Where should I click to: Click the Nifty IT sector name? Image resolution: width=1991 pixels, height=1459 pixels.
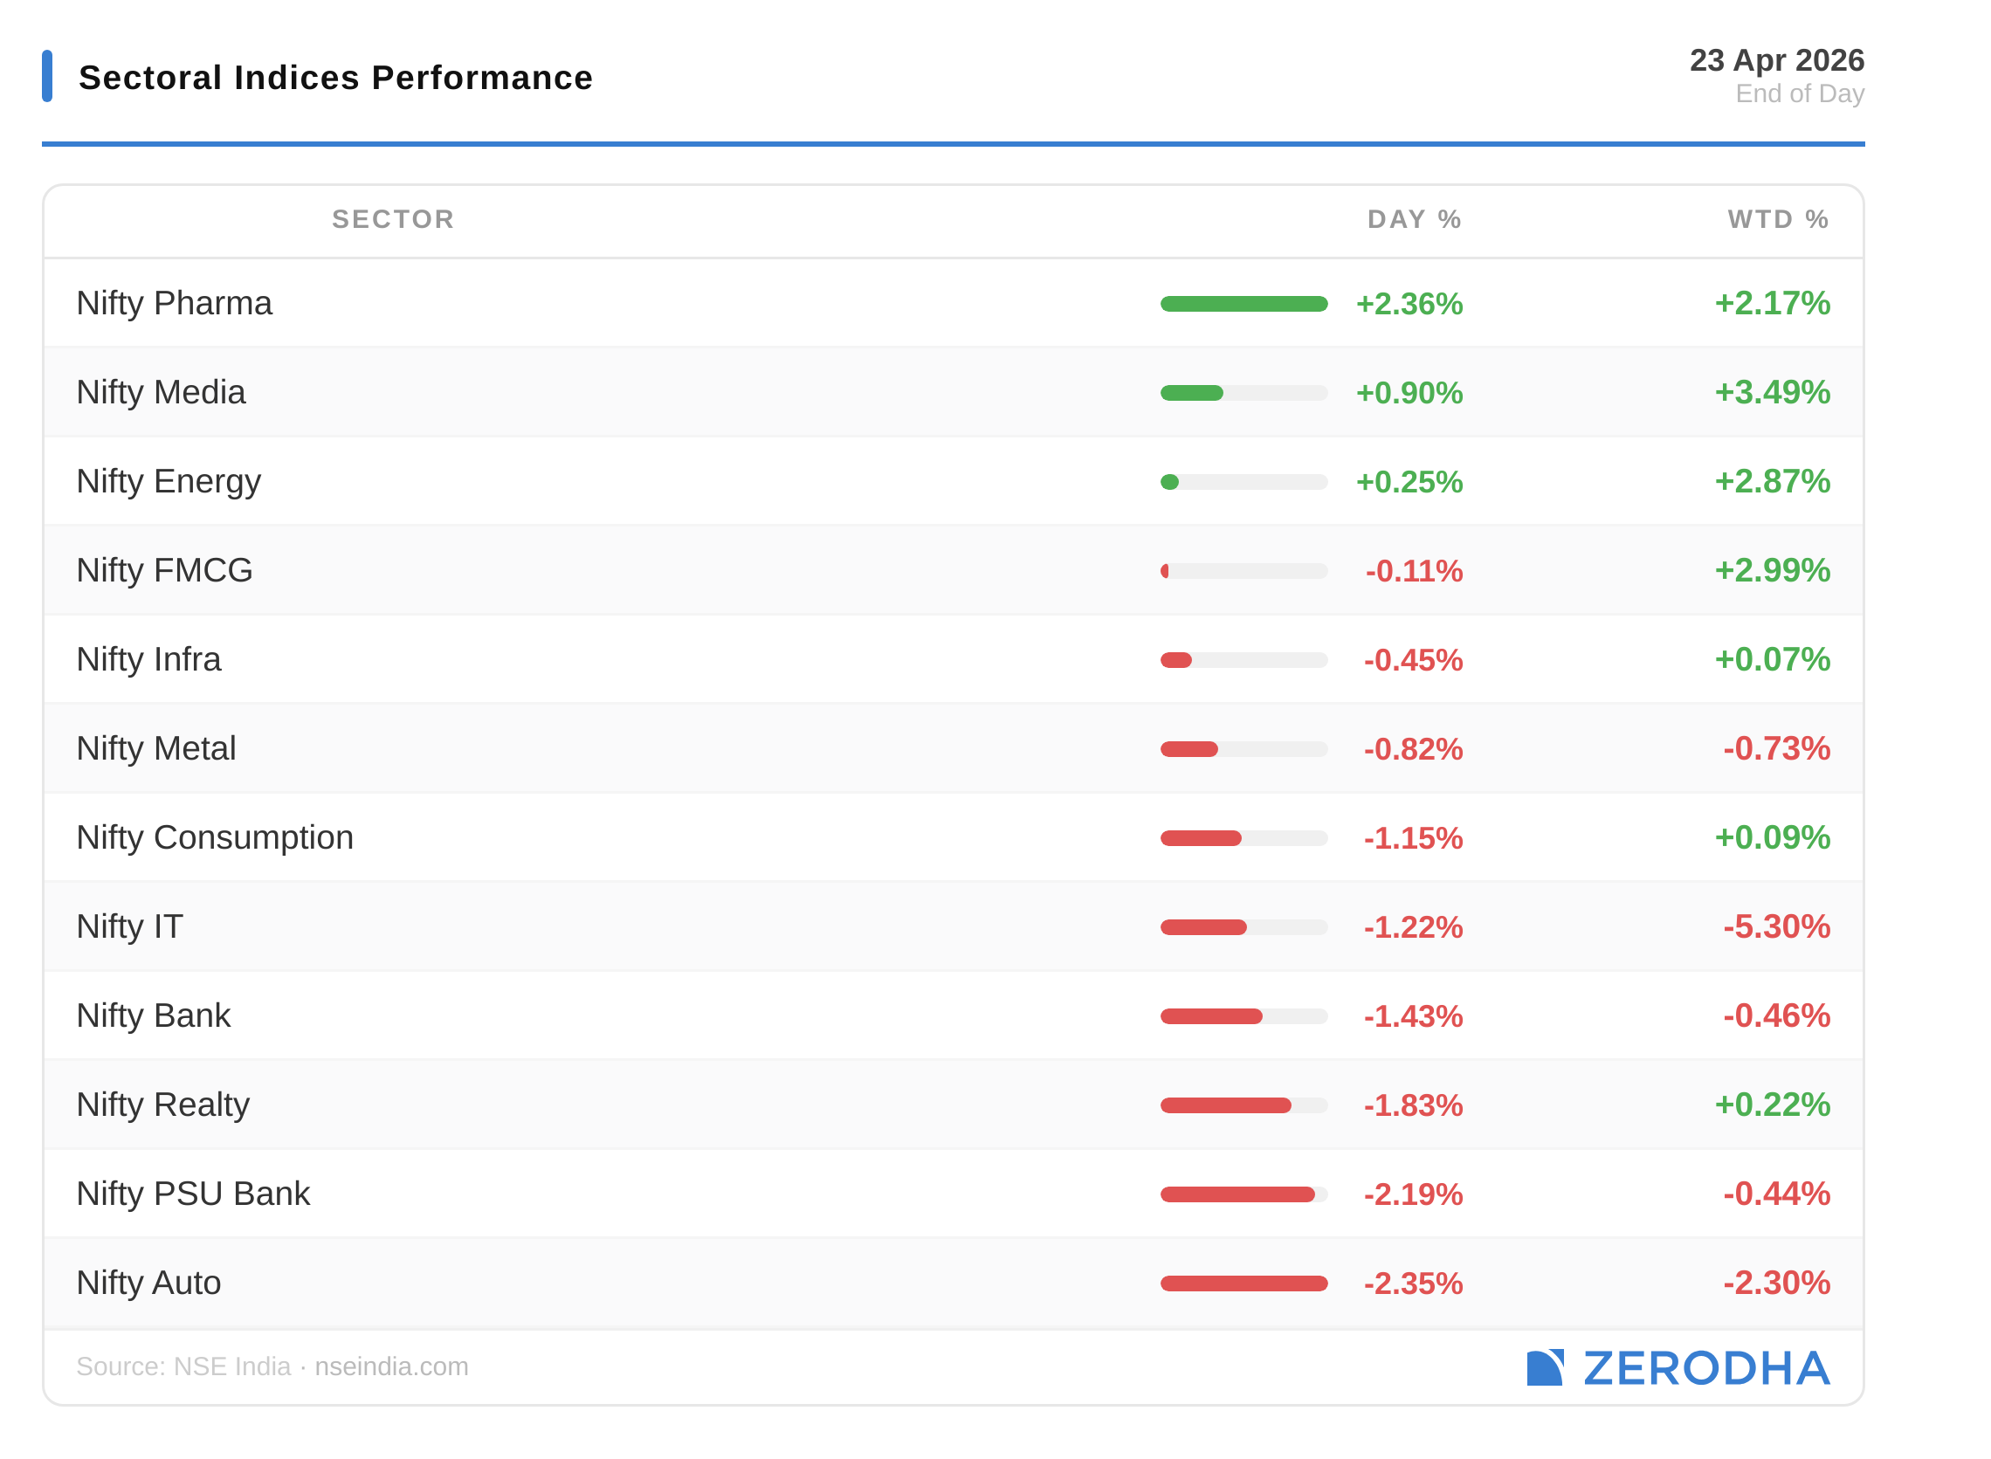pyautogui.click(x=130, y=926)
